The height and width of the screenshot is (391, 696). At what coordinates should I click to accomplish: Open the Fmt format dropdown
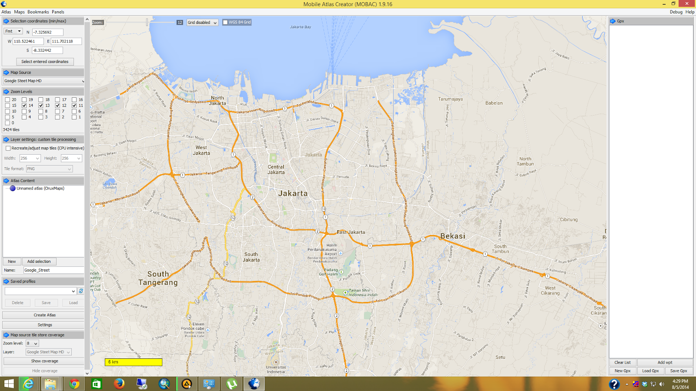point(13,31)
